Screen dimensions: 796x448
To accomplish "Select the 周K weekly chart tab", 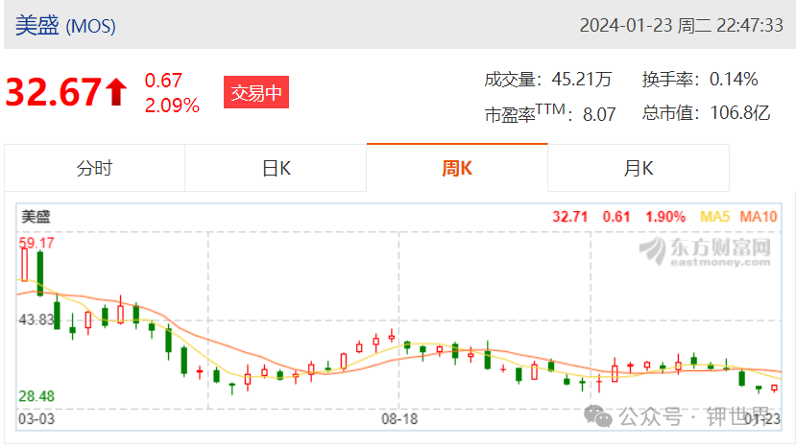I will [x=457, y=168].
